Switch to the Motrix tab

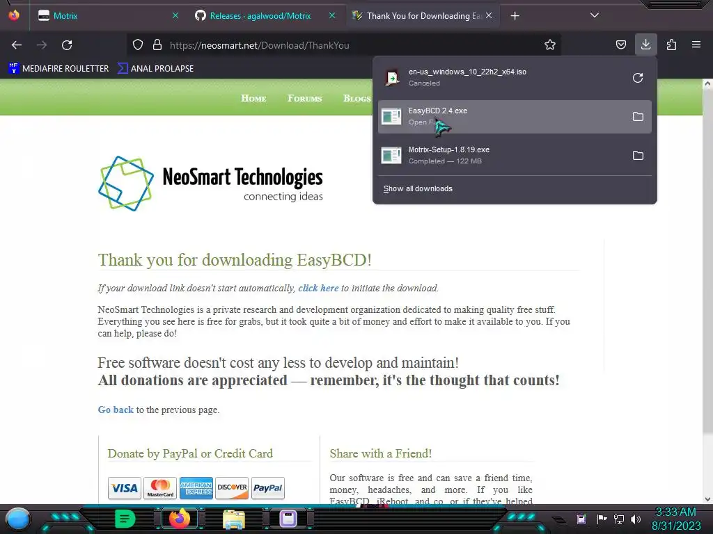tap(108, 16)
